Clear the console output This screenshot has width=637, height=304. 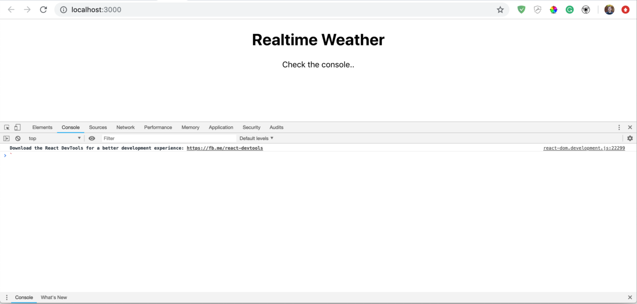[18, 138]
